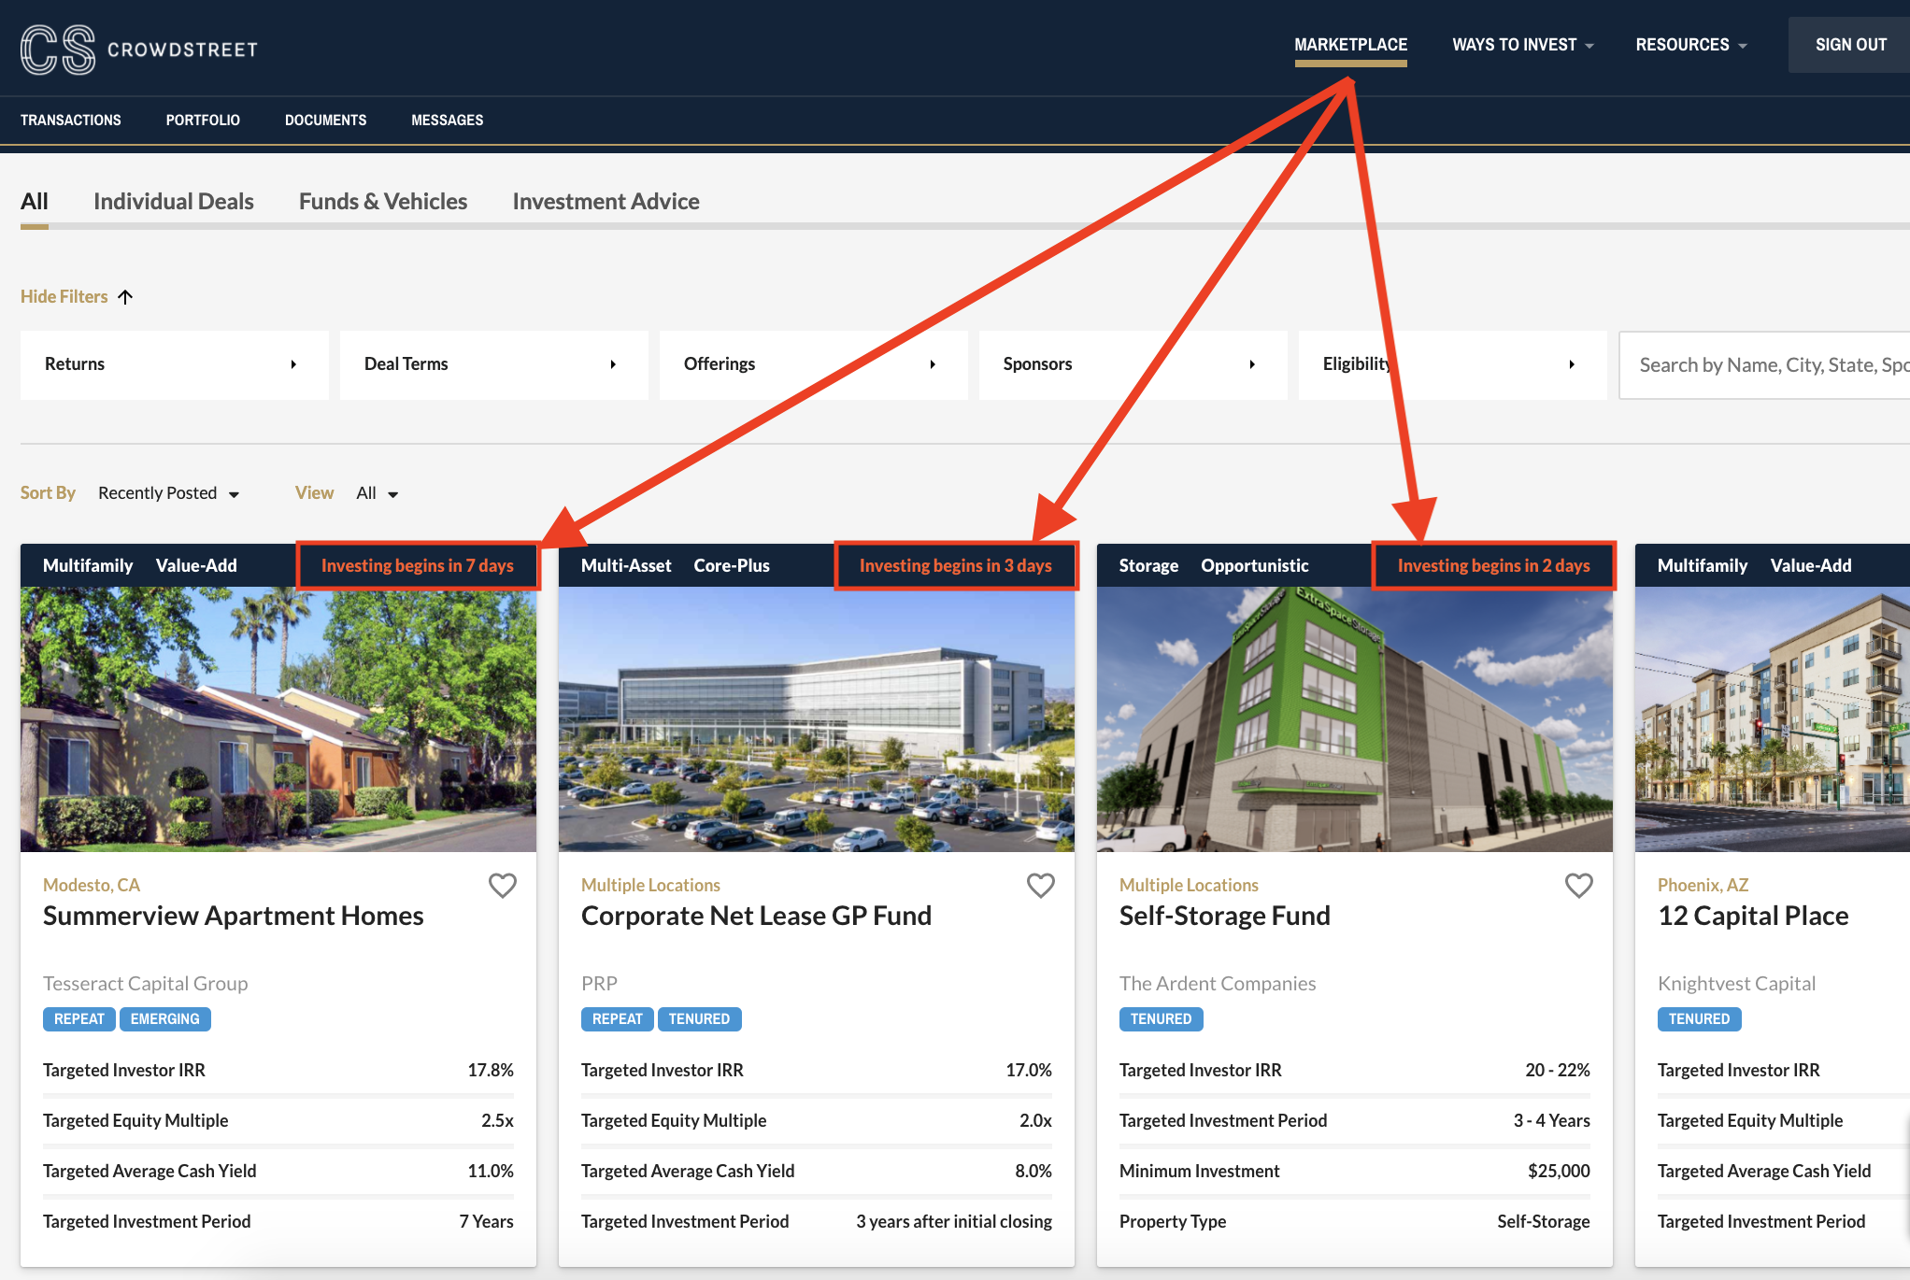Screen dimensions: 1910x1280
Task: Click the Tesseract Capital Group sponsor name
Action: click(146, 983)
